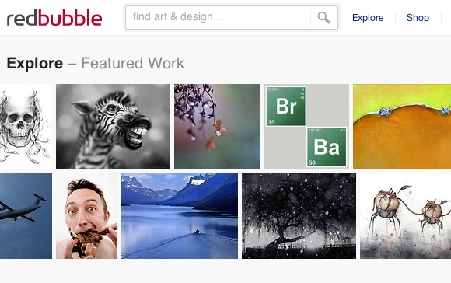Open the skull drawing artwork
451x283 pixels.
click(x=26, y=127)
